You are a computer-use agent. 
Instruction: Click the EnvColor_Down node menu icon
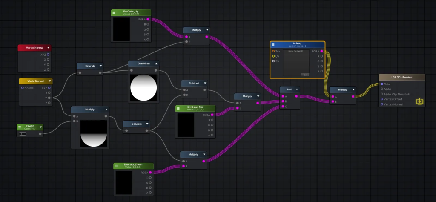coord(117,166)
